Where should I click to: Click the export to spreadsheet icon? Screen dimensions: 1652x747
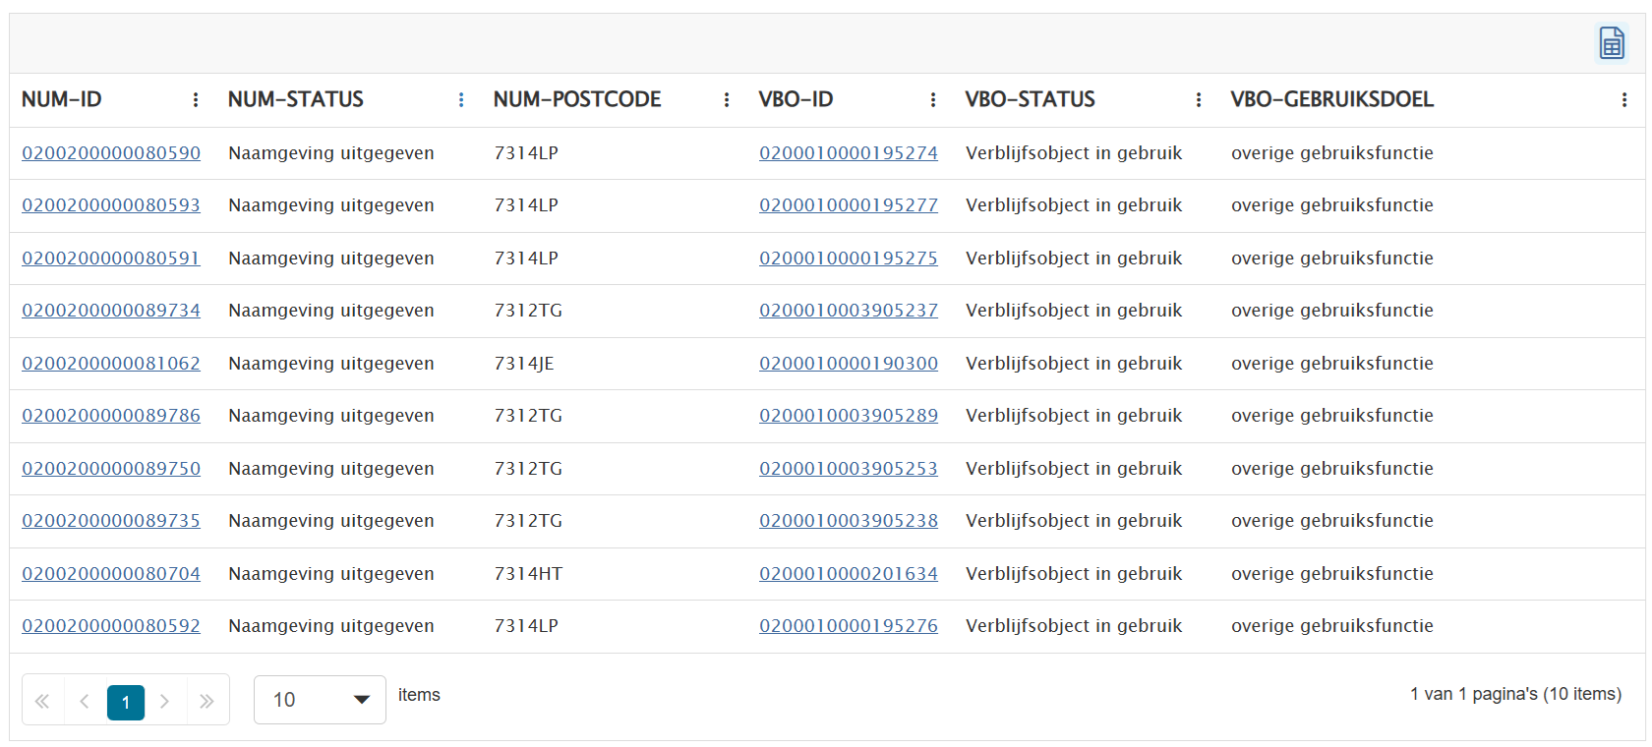point(1612,43)
